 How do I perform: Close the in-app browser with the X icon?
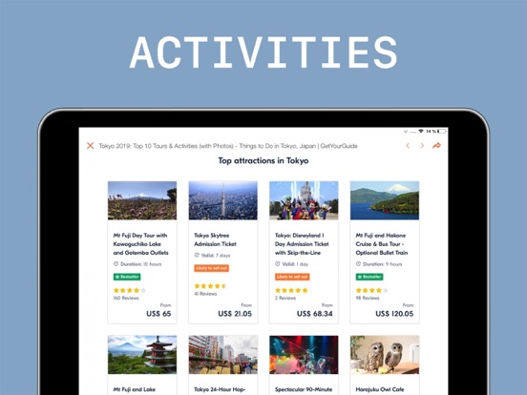click(x=90, y=145)
